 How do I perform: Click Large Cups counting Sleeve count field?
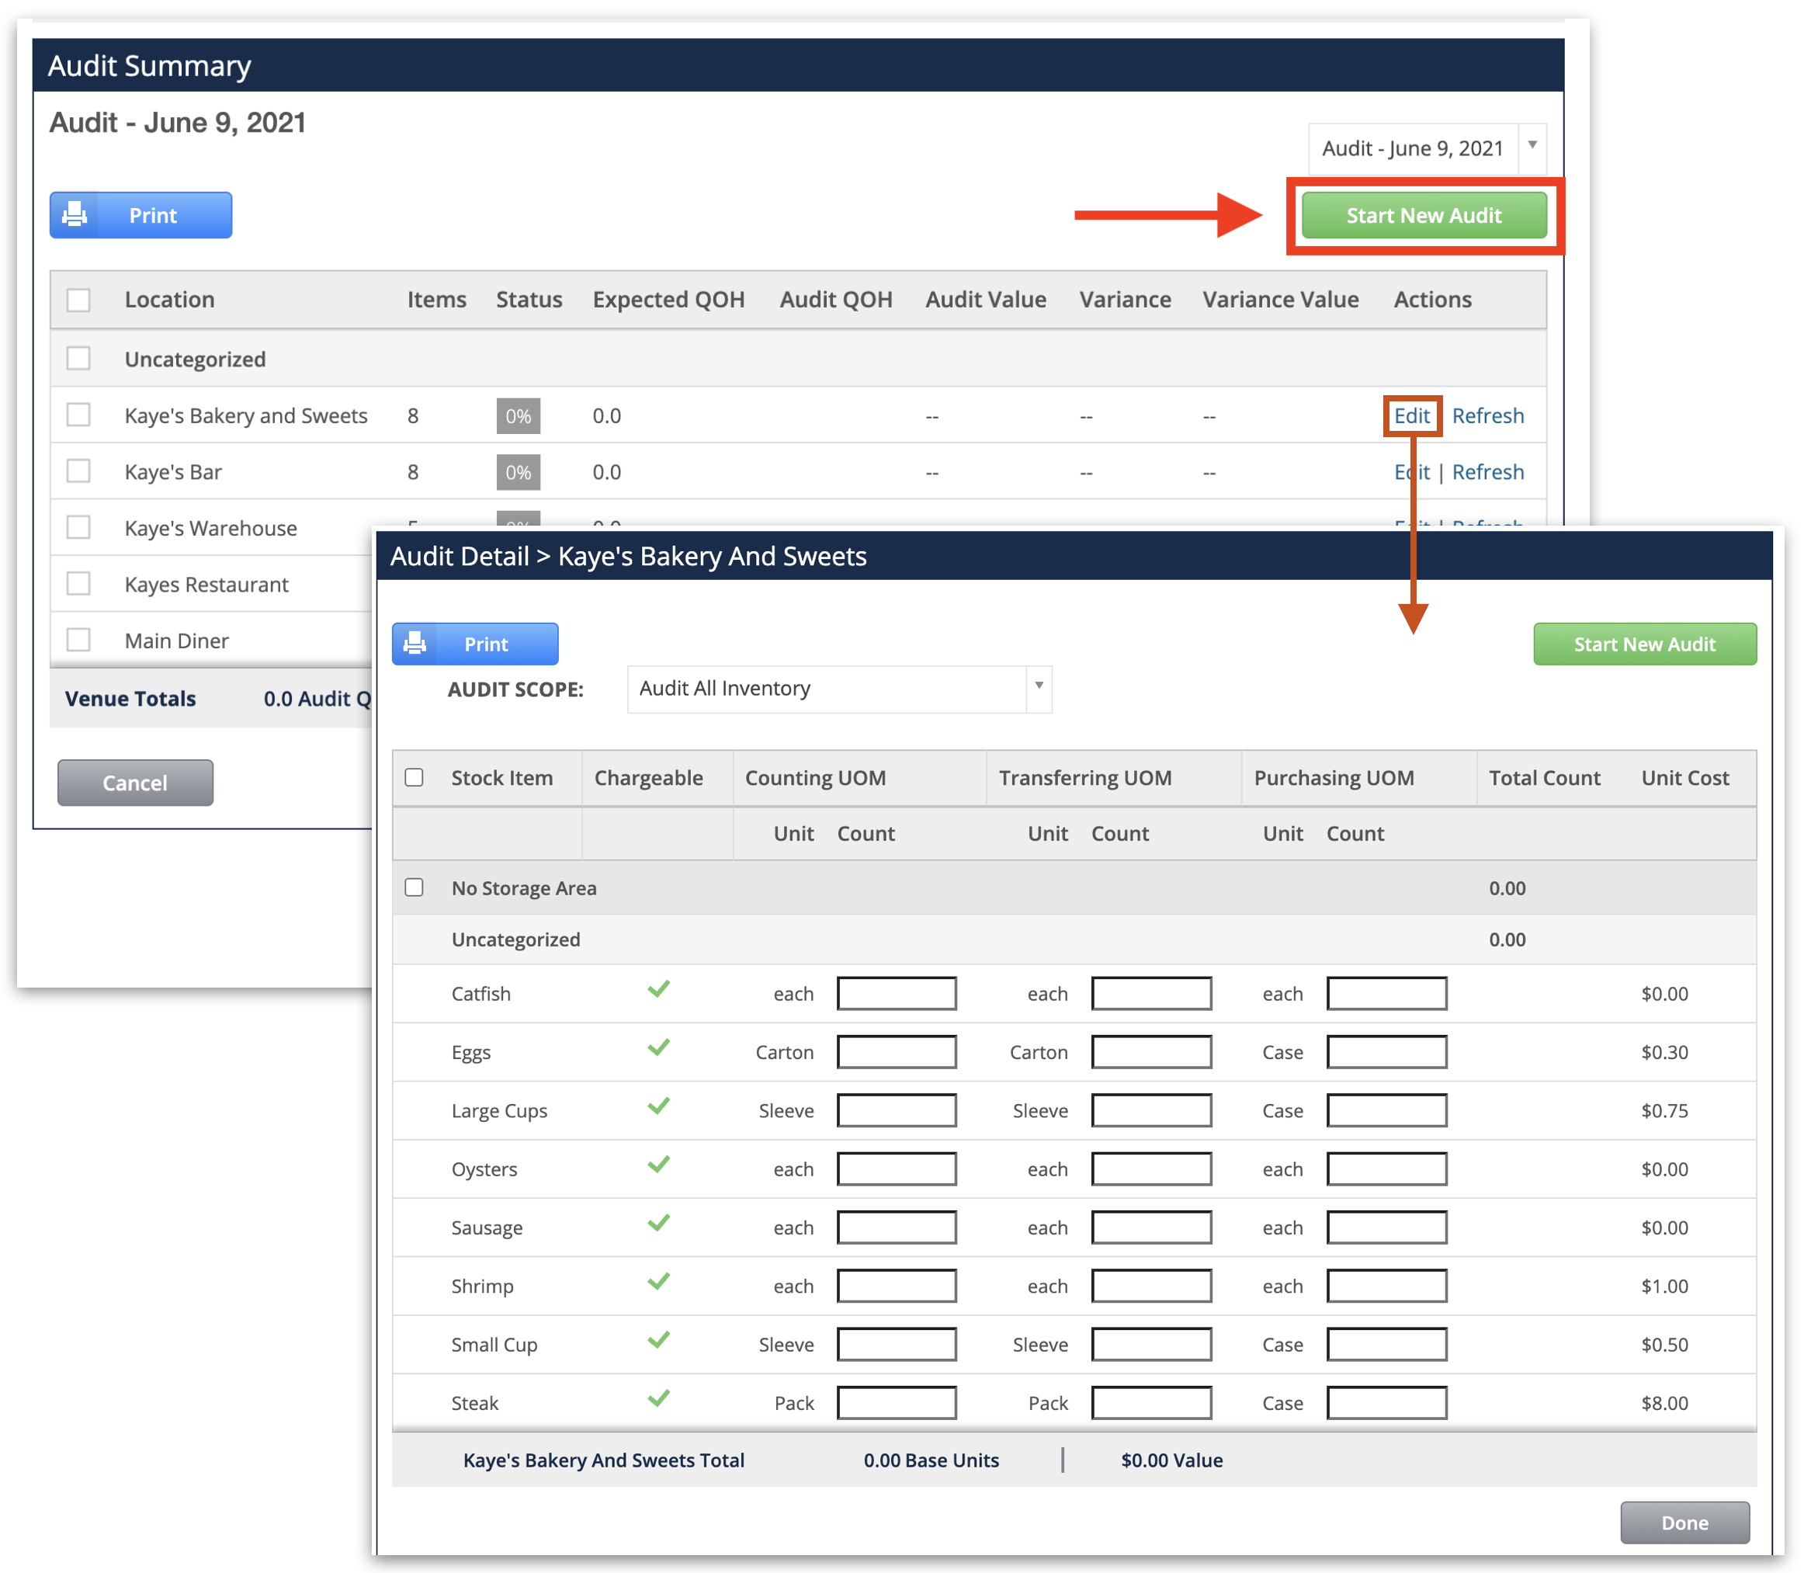(x=897, y=1110)
